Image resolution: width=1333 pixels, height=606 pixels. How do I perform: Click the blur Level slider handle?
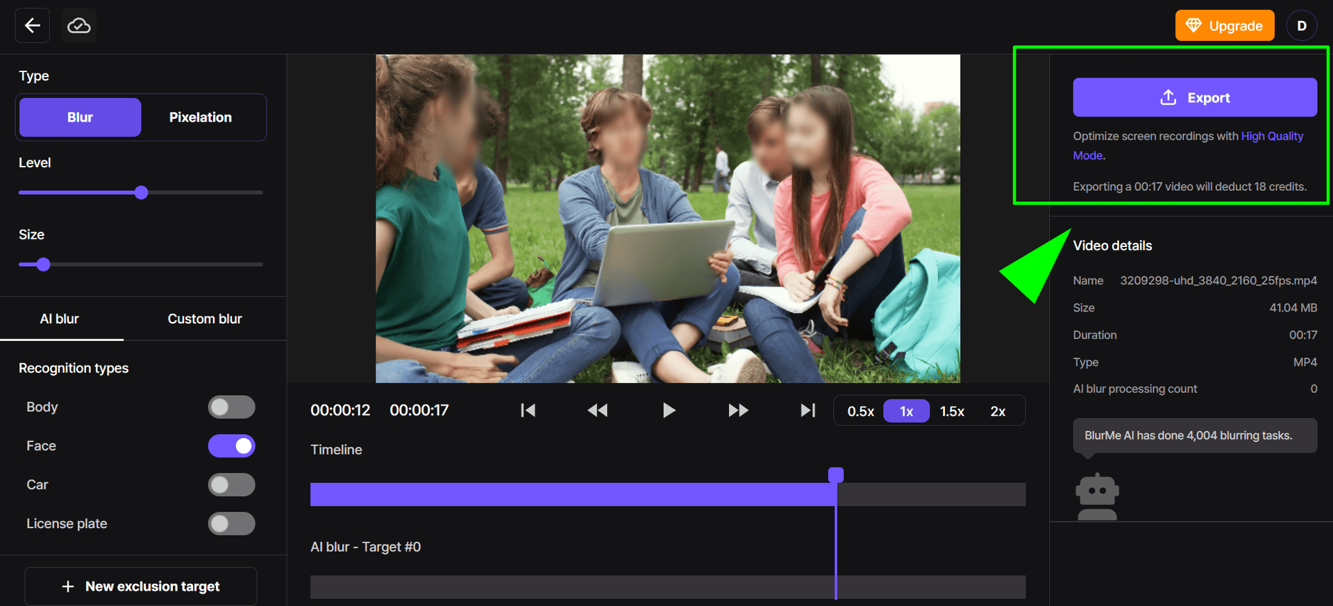141,192
